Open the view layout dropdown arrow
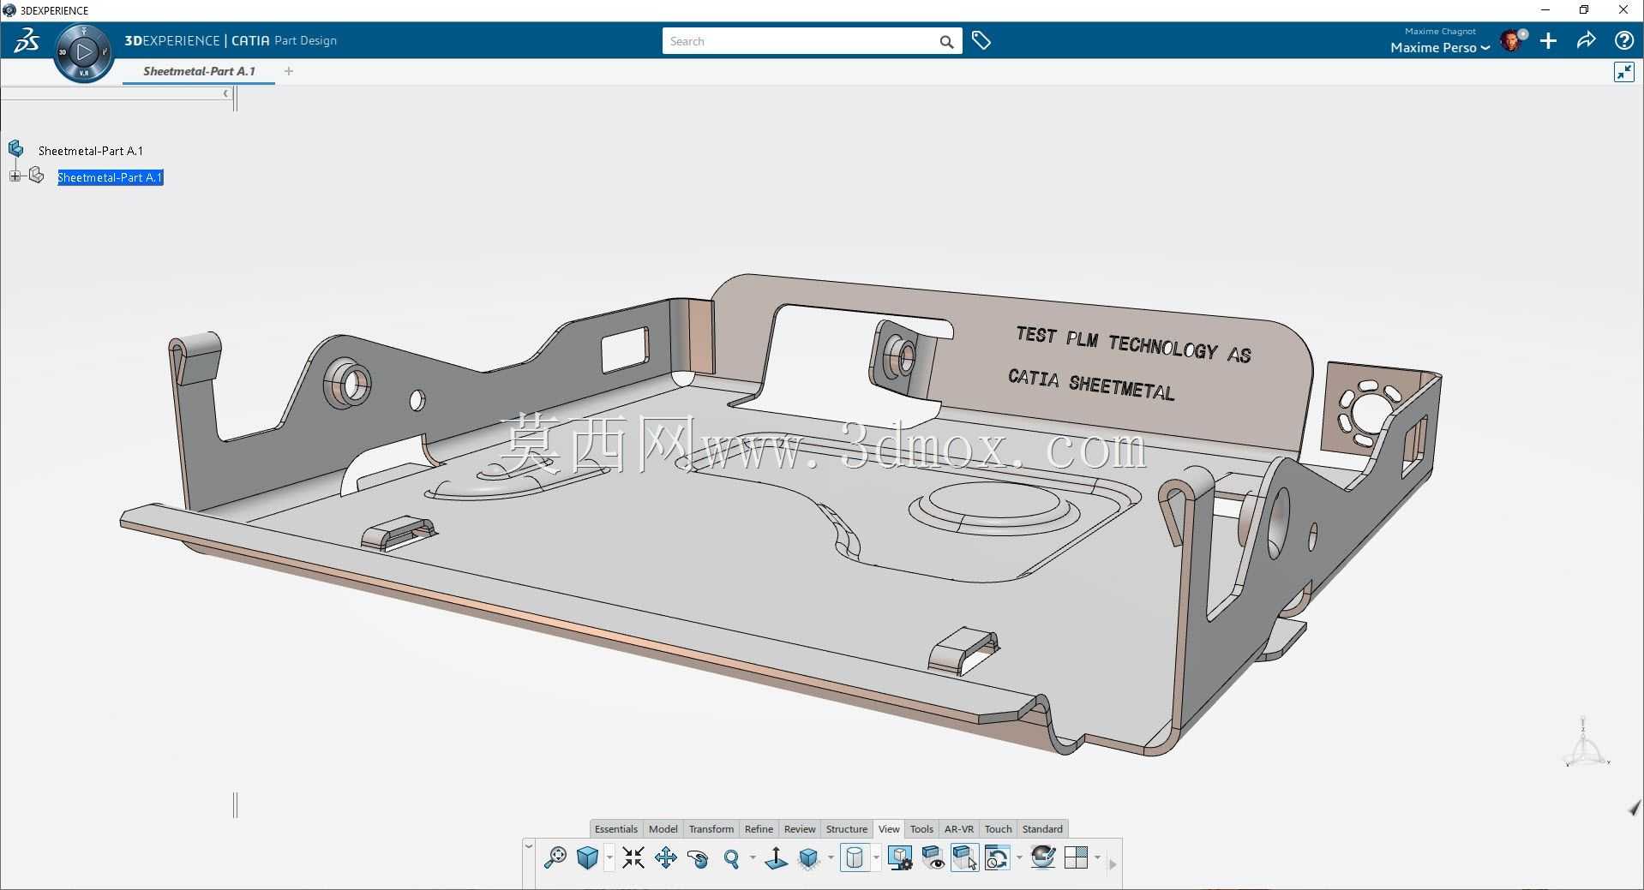Image resolution: width=1644 pixels, height=890 pixels. click(1097, 857)
